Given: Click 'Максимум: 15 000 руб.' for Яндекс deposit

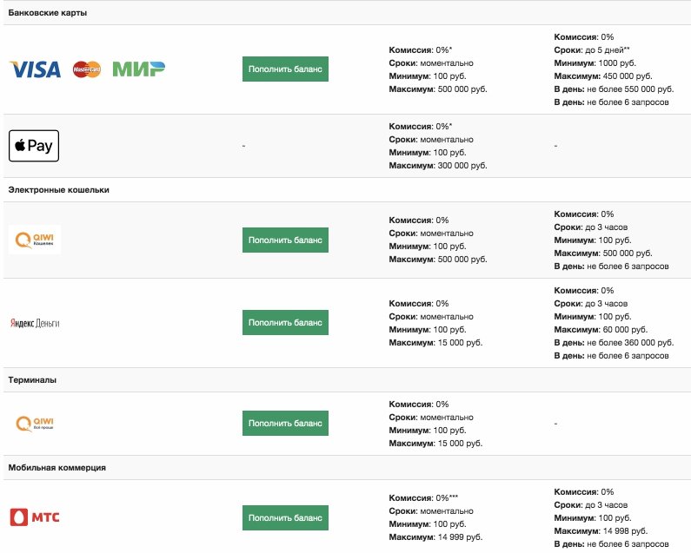Looking at the screenshot, I should click(x=435, y=343).
